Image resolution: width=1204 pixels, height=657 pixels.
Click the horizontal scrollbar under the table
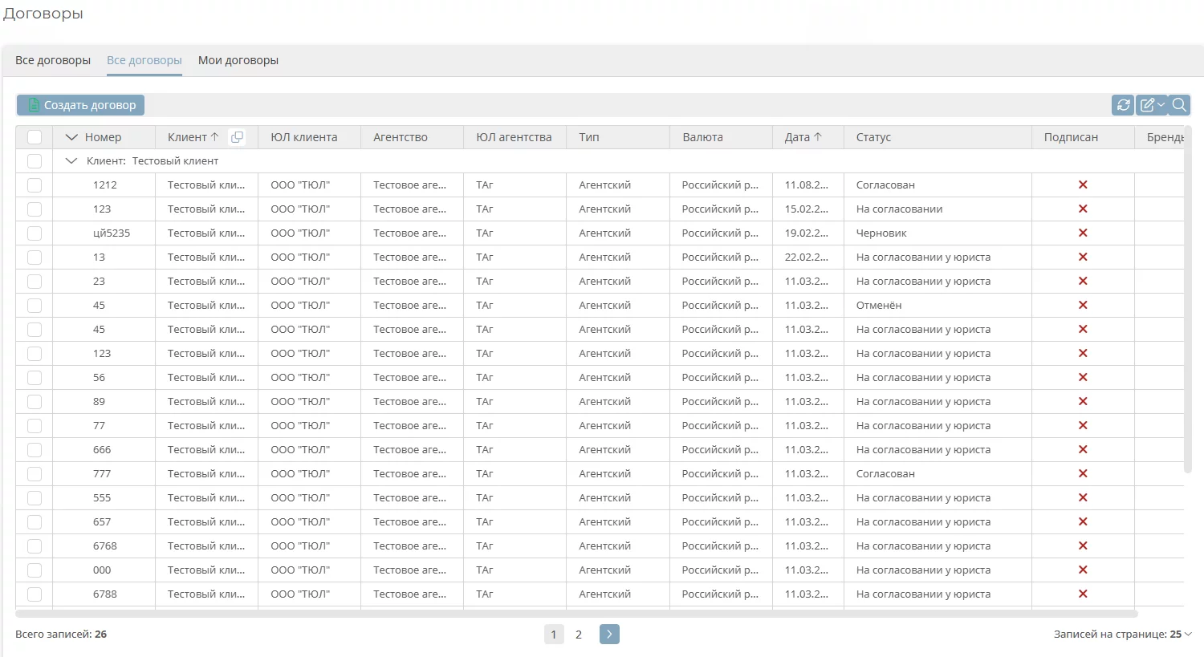pos(576,614)
